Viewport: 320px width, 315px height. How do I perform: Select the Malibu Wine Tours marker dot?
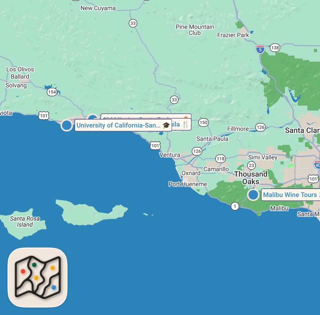pos(253,195)
